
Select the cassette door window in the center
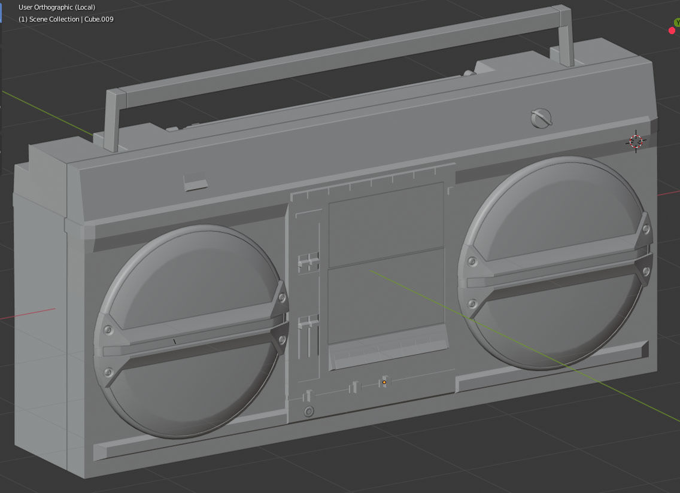[386, 263]
